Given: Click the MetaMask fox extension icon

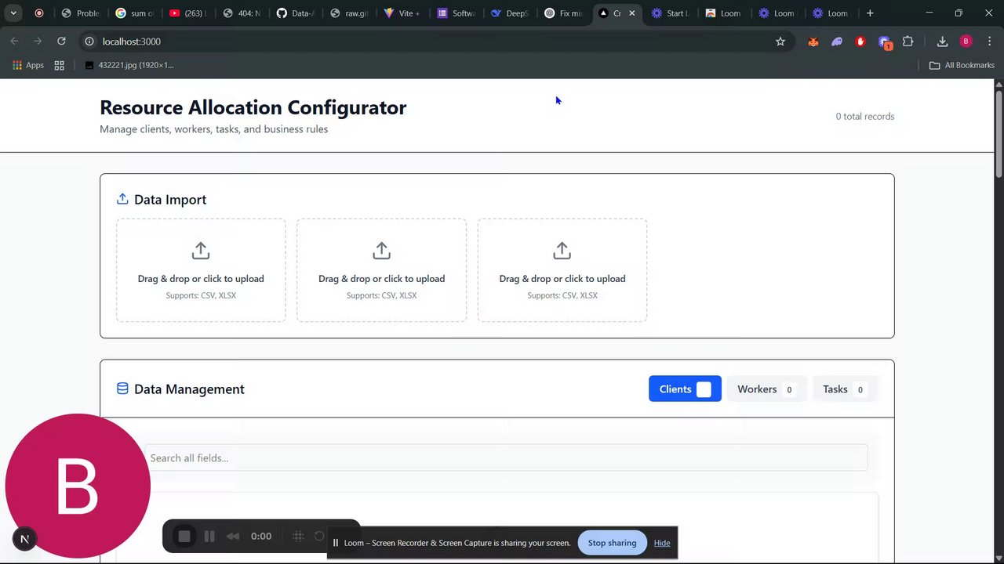Looking at the screenshot, I should (813, 42).
